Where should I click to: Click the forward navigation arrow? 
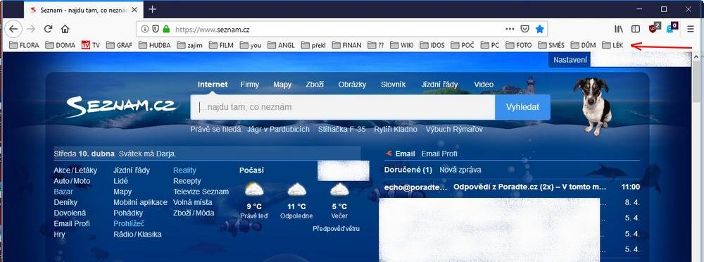(x=30, y=29)
